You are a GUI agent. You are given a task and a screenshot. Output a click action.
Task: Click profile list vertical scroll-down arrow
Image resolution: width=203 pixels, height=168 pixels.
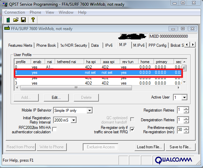(x=185, y=82)
